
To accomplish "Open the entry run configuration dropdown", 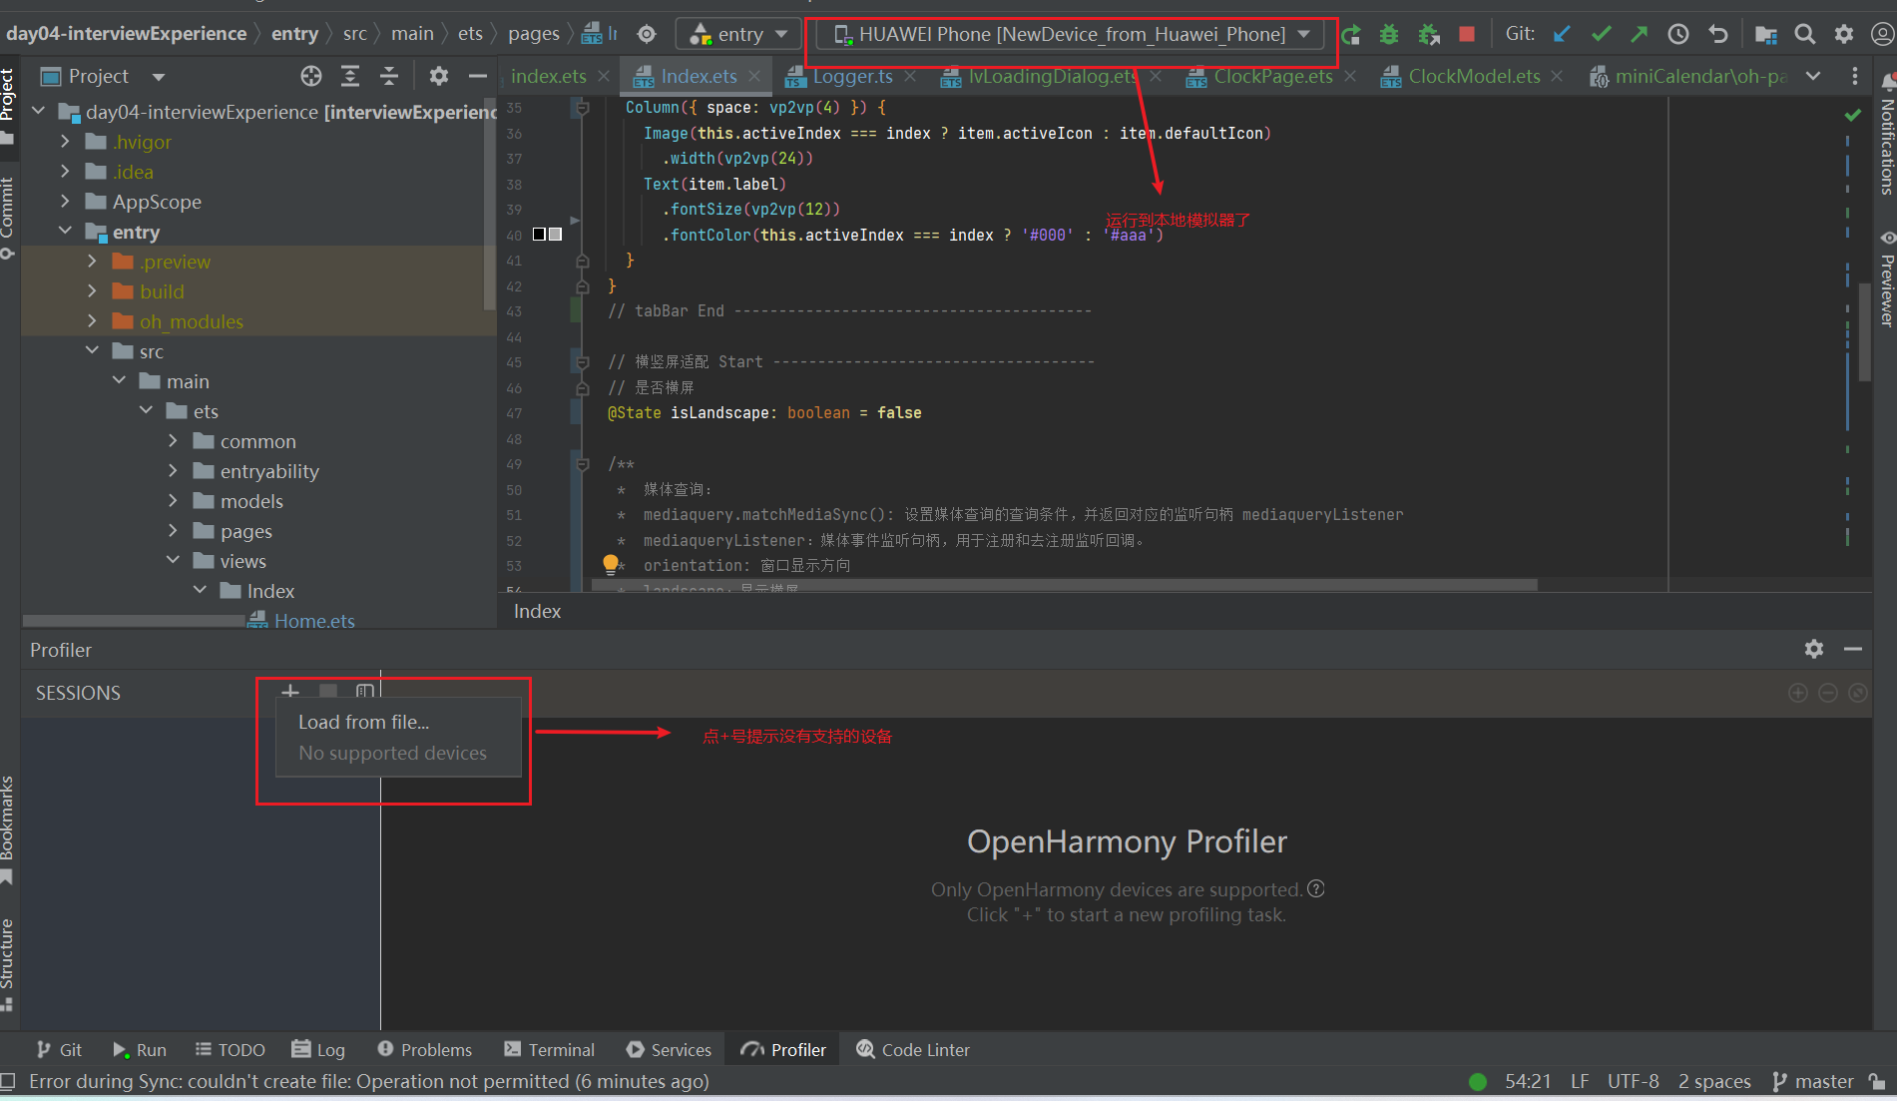I will [738, 34].
